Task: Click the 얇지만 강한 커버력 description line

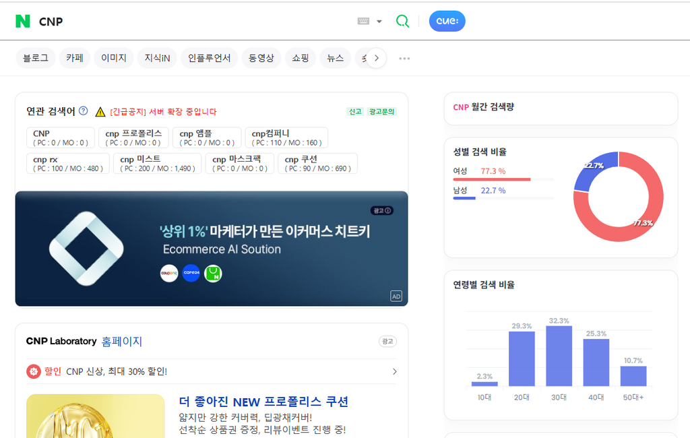Action: coord(245,417)
